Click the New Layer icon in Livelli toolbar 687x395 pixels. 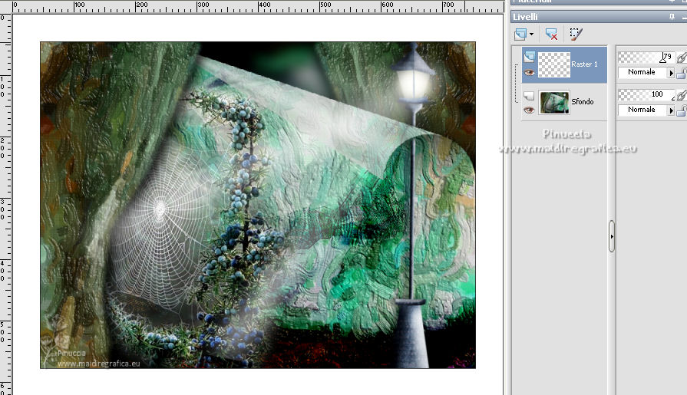[520, 35]
